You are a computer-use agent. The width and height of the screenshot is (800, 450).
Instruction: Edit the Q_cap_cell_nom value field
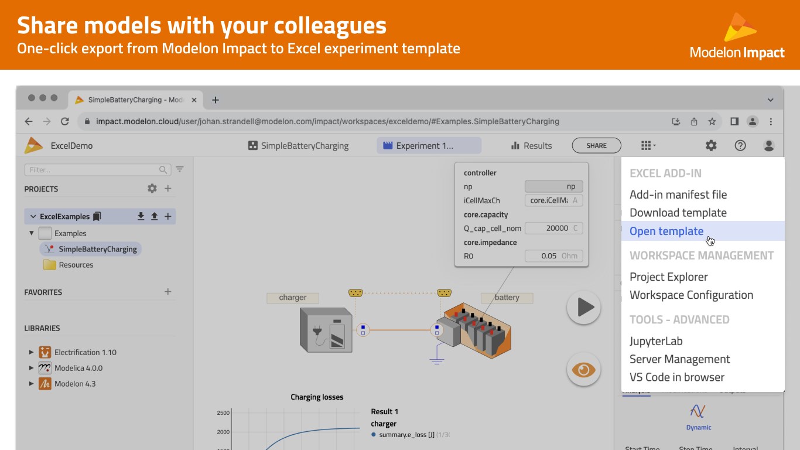coord(553,228)
